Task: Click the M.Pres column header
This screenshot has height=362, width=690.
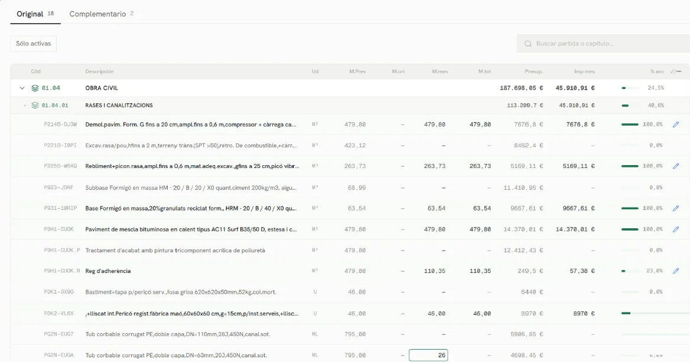Action: pos(357,71)
